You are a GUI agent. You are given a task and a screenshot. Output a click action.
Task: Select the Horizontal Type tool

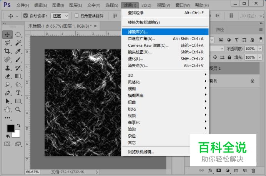18,93
